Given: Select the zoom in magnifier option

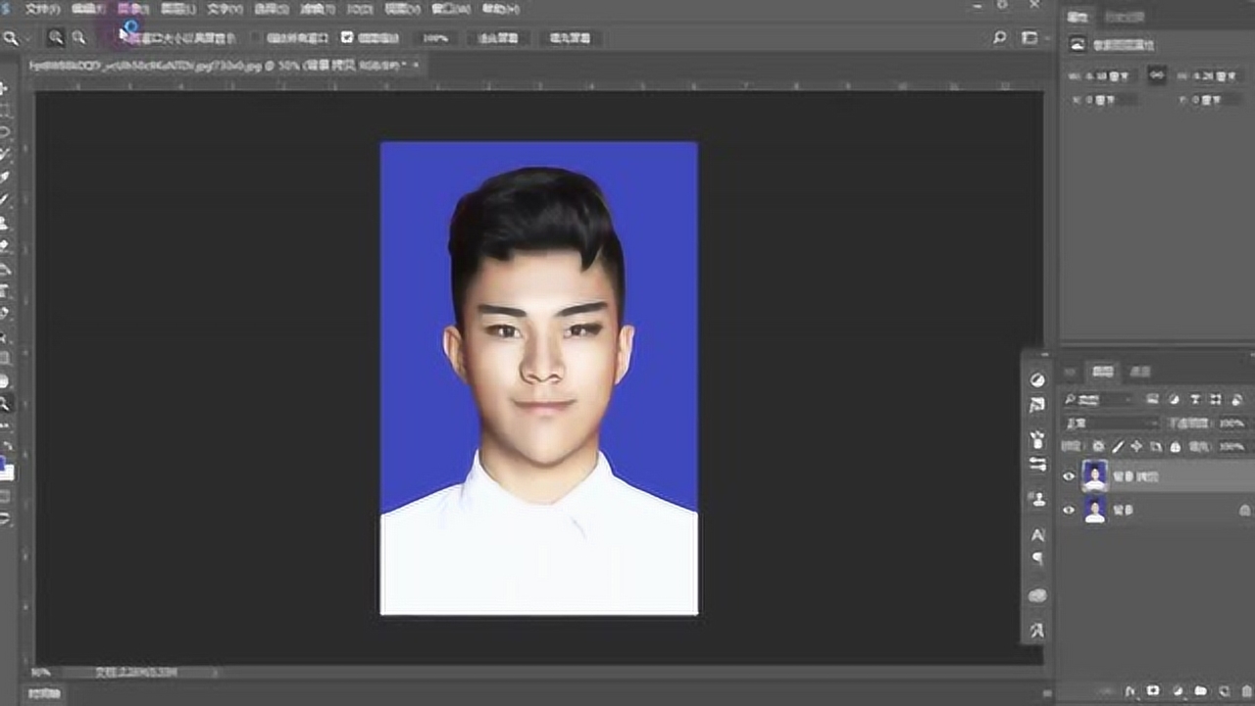Looking at the screenshot, I should [x=56, y=38].
